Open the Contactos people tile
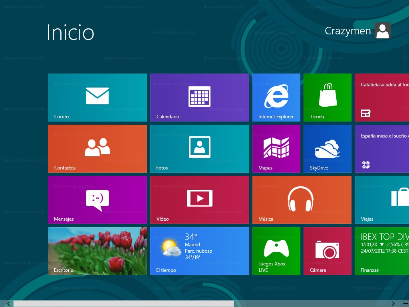 pos(97,149)
